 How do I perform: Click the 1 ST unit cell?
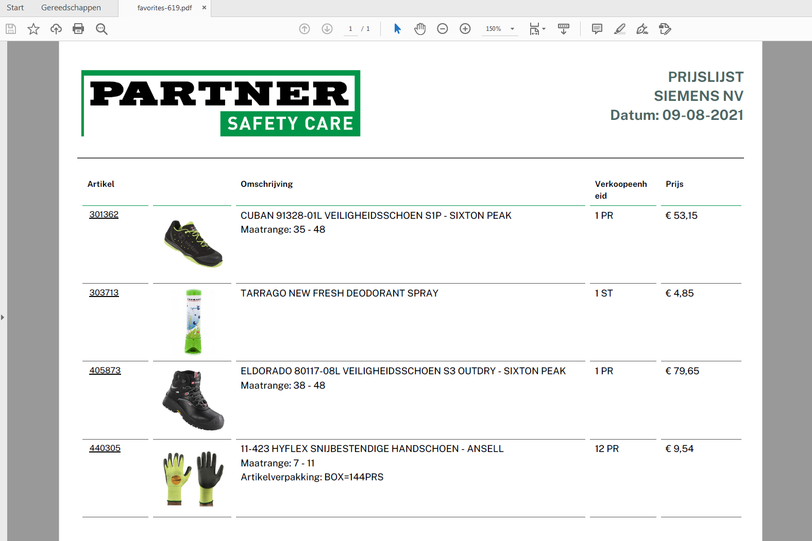pos(604,293)
